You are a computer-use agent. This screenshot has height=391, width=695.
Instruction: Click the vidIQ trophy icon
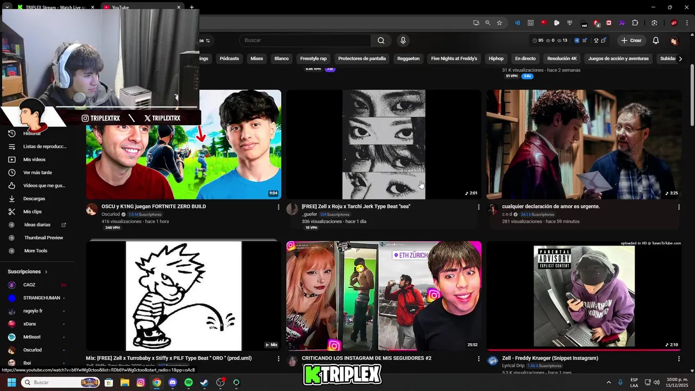[x=596, y=40]
